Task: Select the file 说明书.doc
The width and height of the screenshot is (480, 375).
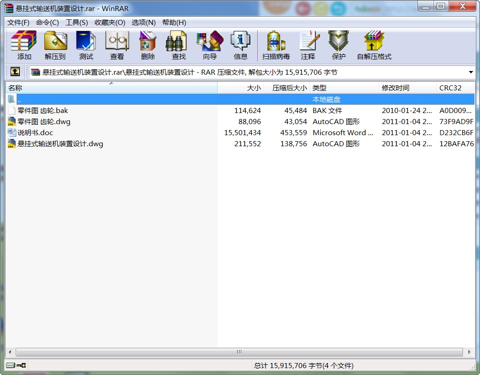Action: 35,132
